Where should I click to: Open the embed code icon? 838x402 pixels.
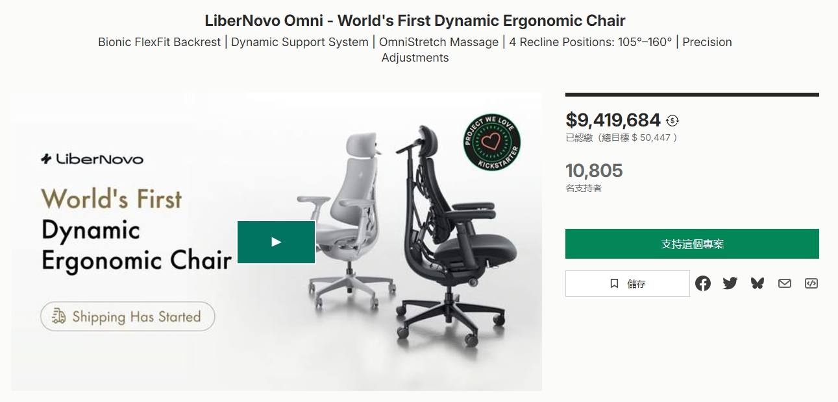click(811, 283)
